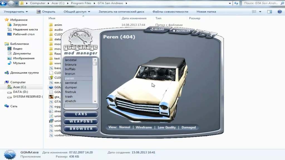Open the Общий доступ dropdown menu
Viewport: 285px width, 160px height.
coord(77,12)
